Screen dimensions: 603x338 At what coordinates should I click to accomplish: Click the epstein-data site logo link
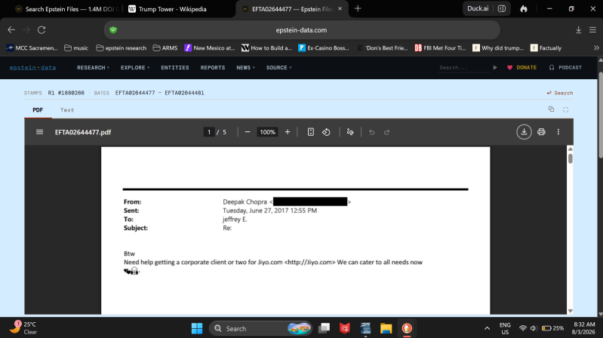[32, 68]
